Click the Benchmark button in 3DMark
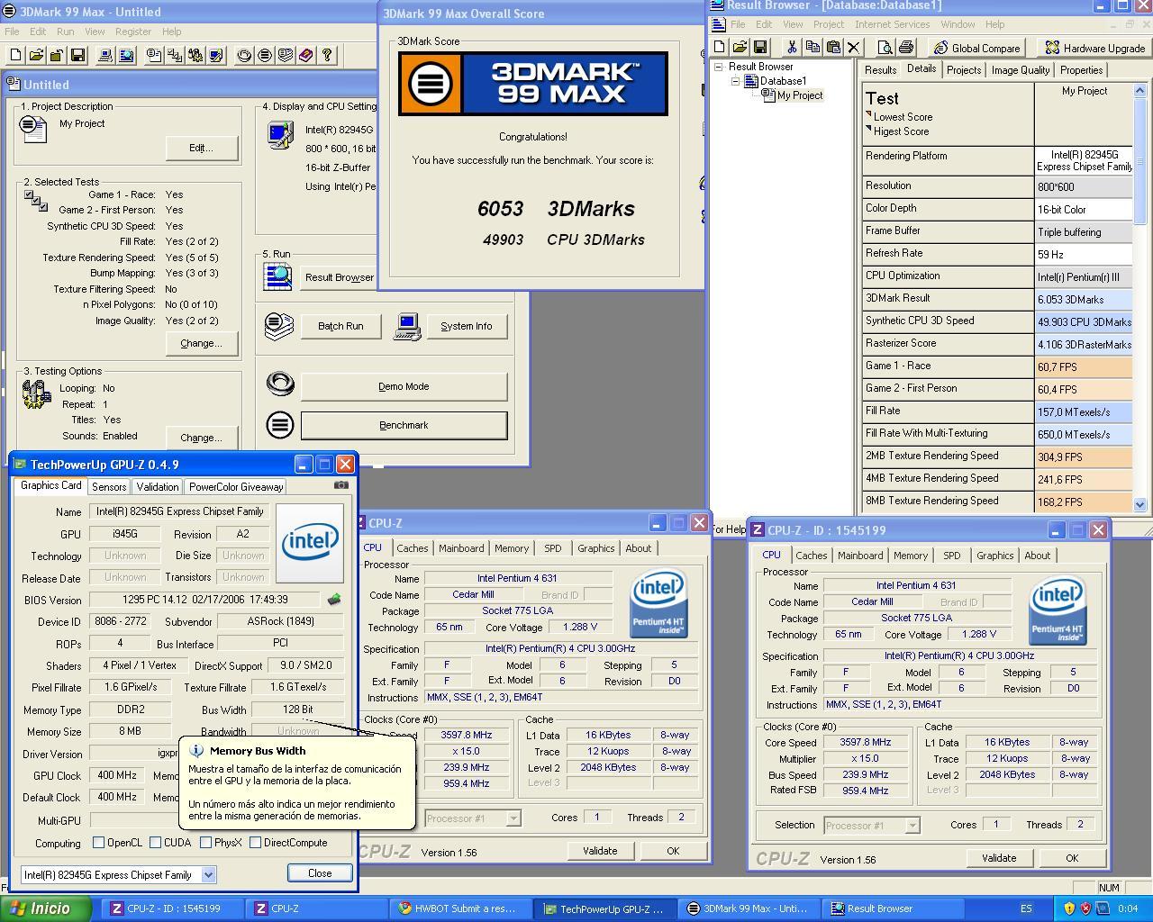 click(404, 425)
